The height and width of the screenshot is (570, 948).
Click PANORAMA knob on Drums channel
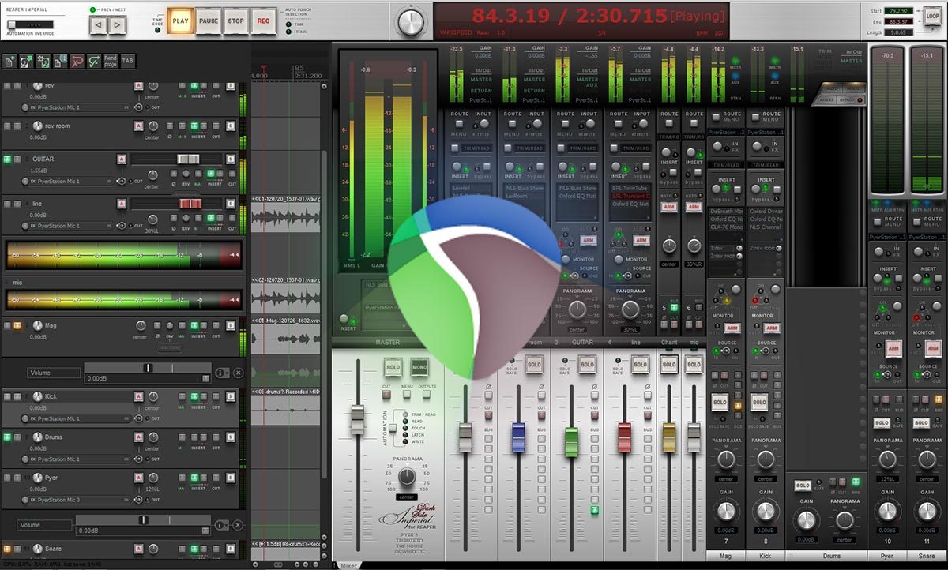pyautogui.click(x=845, y=519)
